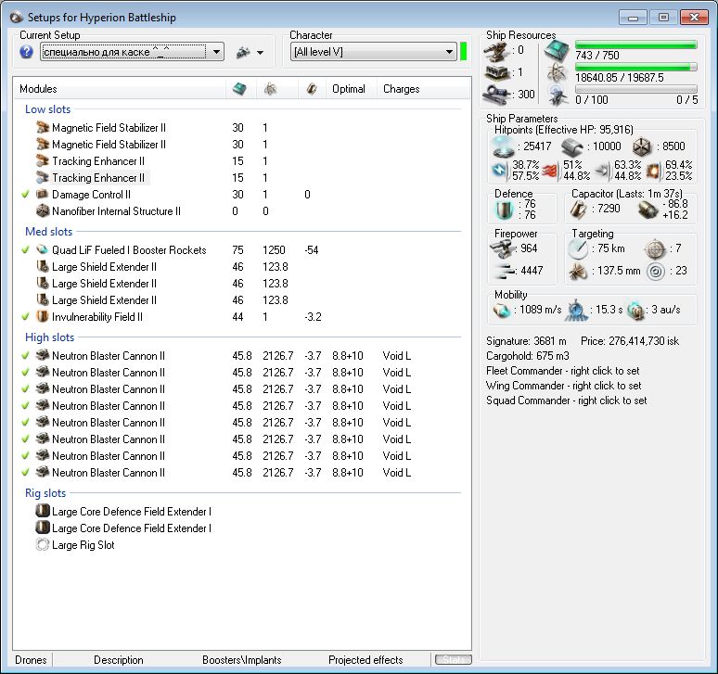
Task: Click the align time icon showing 15.3 s
Action: (577, 311)
